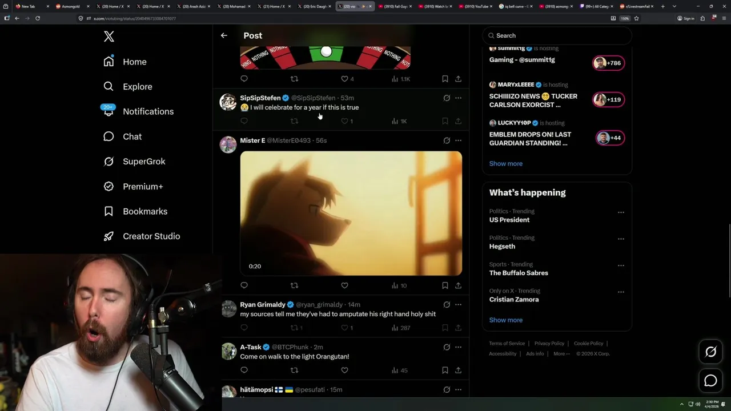Open Ryan Grimaldy's profile name
Viewport: 731px width, 411px height.
[263, 305]
